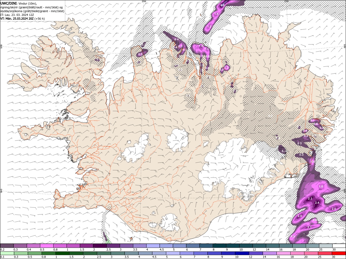The height and width of the screenshot is (259, 346).
Task: Click the 'IT: Lau. 23. 03. 2024 12Z' line
Action: [x=17, y=15]
